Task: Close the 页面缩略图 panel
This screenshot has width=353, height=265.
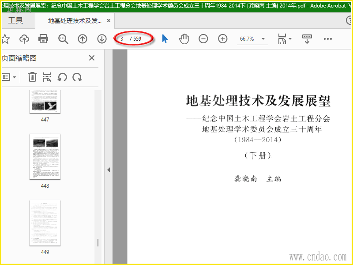Action: 92,58
